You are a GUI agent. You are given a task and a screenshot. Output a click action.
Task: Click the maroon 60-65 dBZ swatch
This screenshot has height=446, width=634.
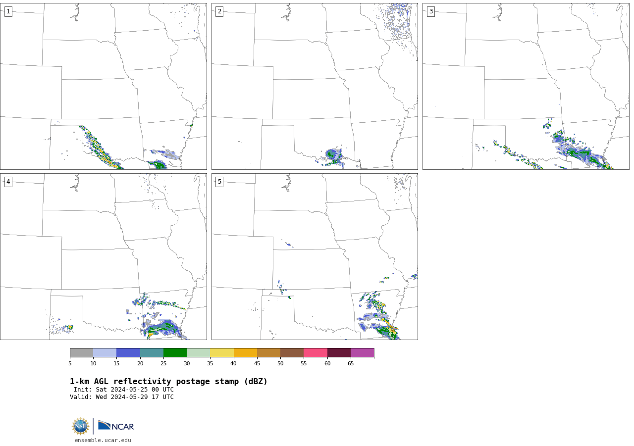tap(339, 353)
